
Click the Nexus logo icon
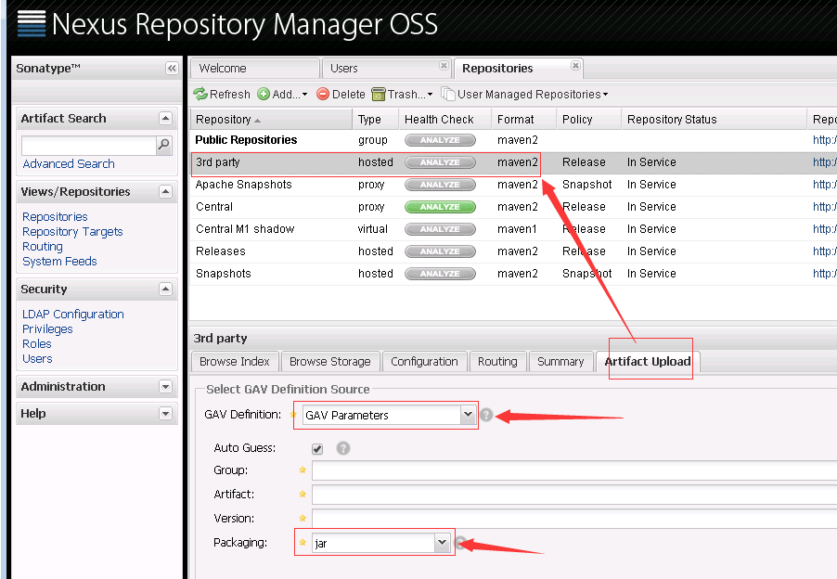[x=32, y=24]
